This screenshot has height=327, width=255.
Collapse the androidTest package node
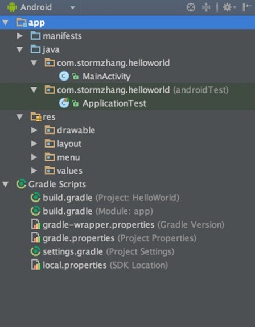(34, 90)
